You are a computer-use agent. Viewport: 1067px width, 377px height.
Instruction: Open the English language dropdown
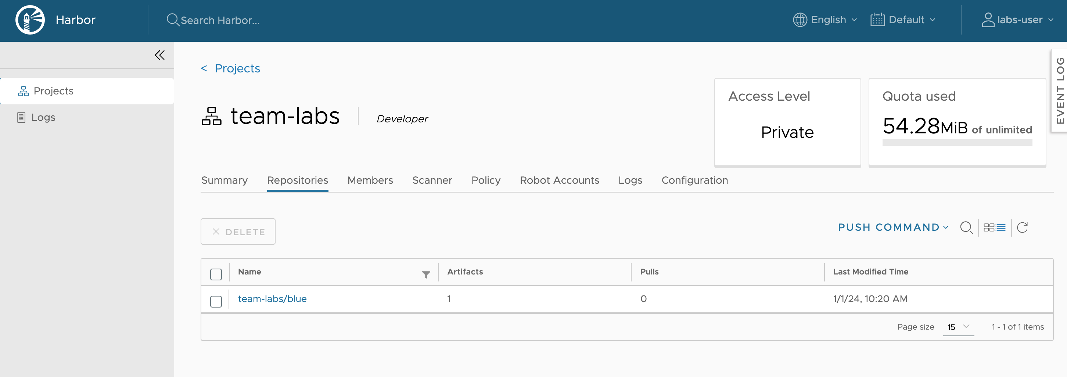[x=825, y=20]
